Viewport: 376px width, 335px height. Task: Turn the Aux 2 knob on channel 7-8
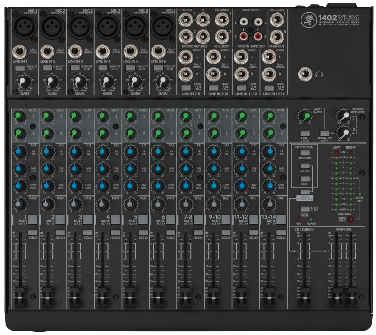(x=186, y=133)
